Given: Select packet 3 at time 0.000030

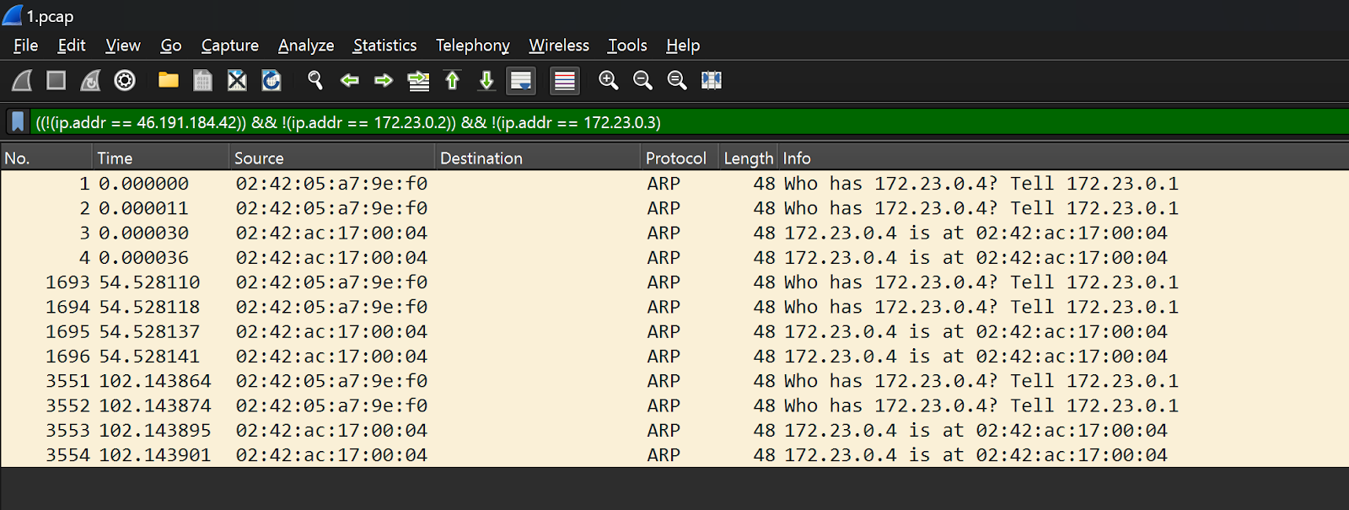Looking at the screenshot, I should tap(674, 233).
